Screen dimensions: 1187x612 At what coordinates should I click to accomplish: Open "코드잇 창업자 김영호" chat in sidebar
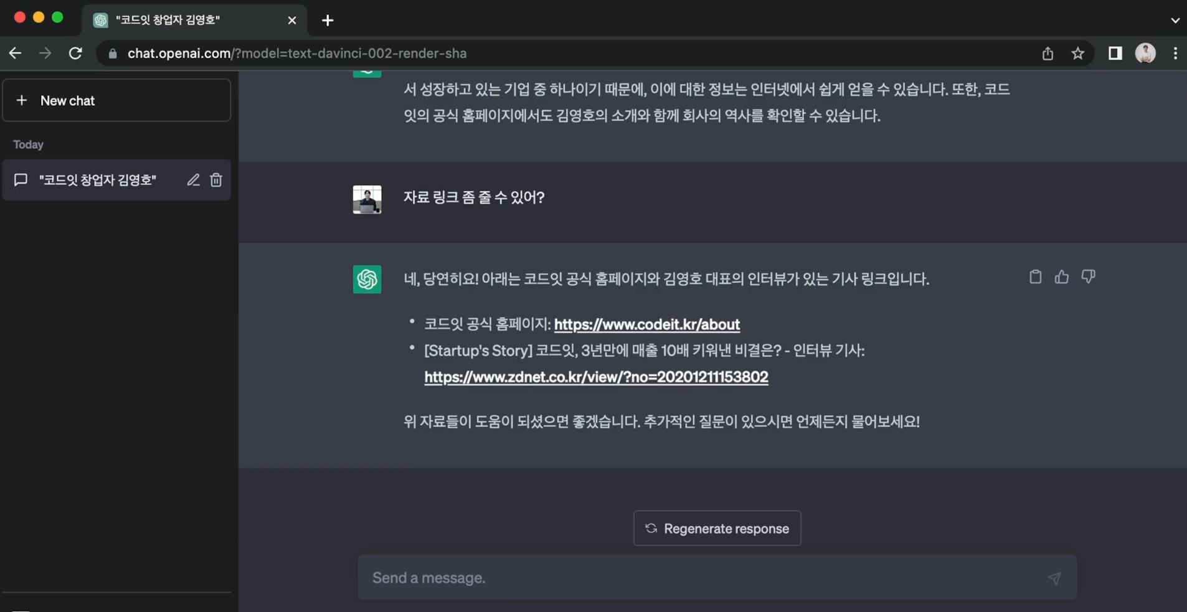coord(116,180)
